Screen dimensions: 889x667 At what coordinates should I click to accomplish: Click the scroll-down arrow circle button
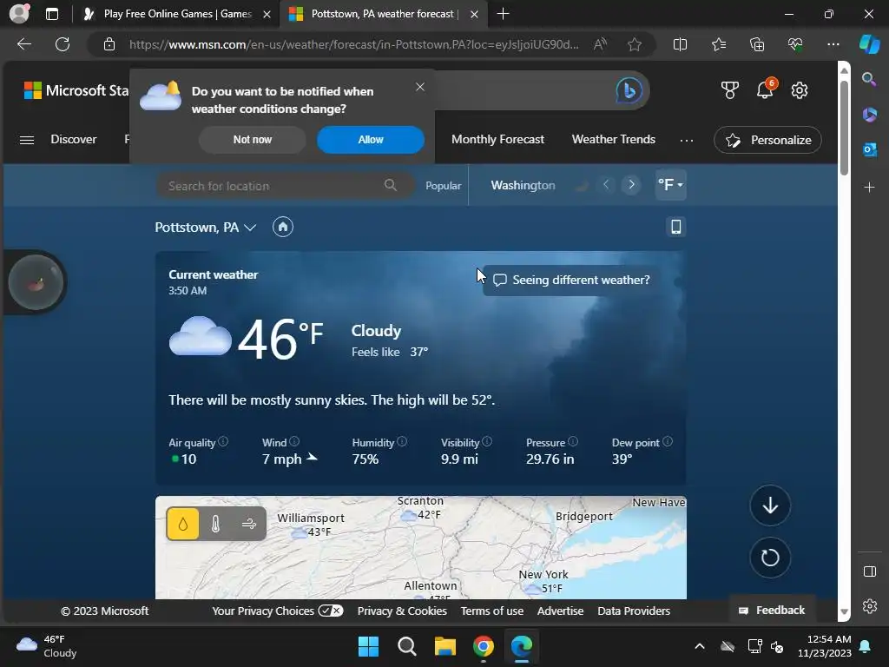click(770, 505)
